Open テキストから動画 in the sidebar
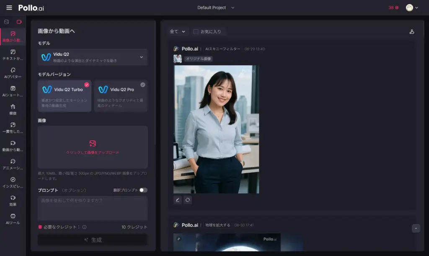Image resolution: width=429 pixels, height=256 pixels. pos(13,55)
